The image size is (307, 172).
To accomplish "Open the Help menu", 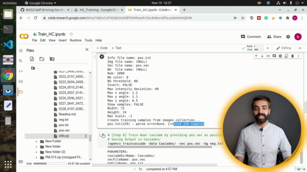I will click(98, 40).
